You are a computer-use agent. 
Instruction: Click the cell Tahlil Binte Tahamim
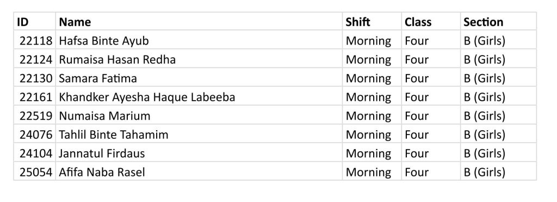pos(199,134)
